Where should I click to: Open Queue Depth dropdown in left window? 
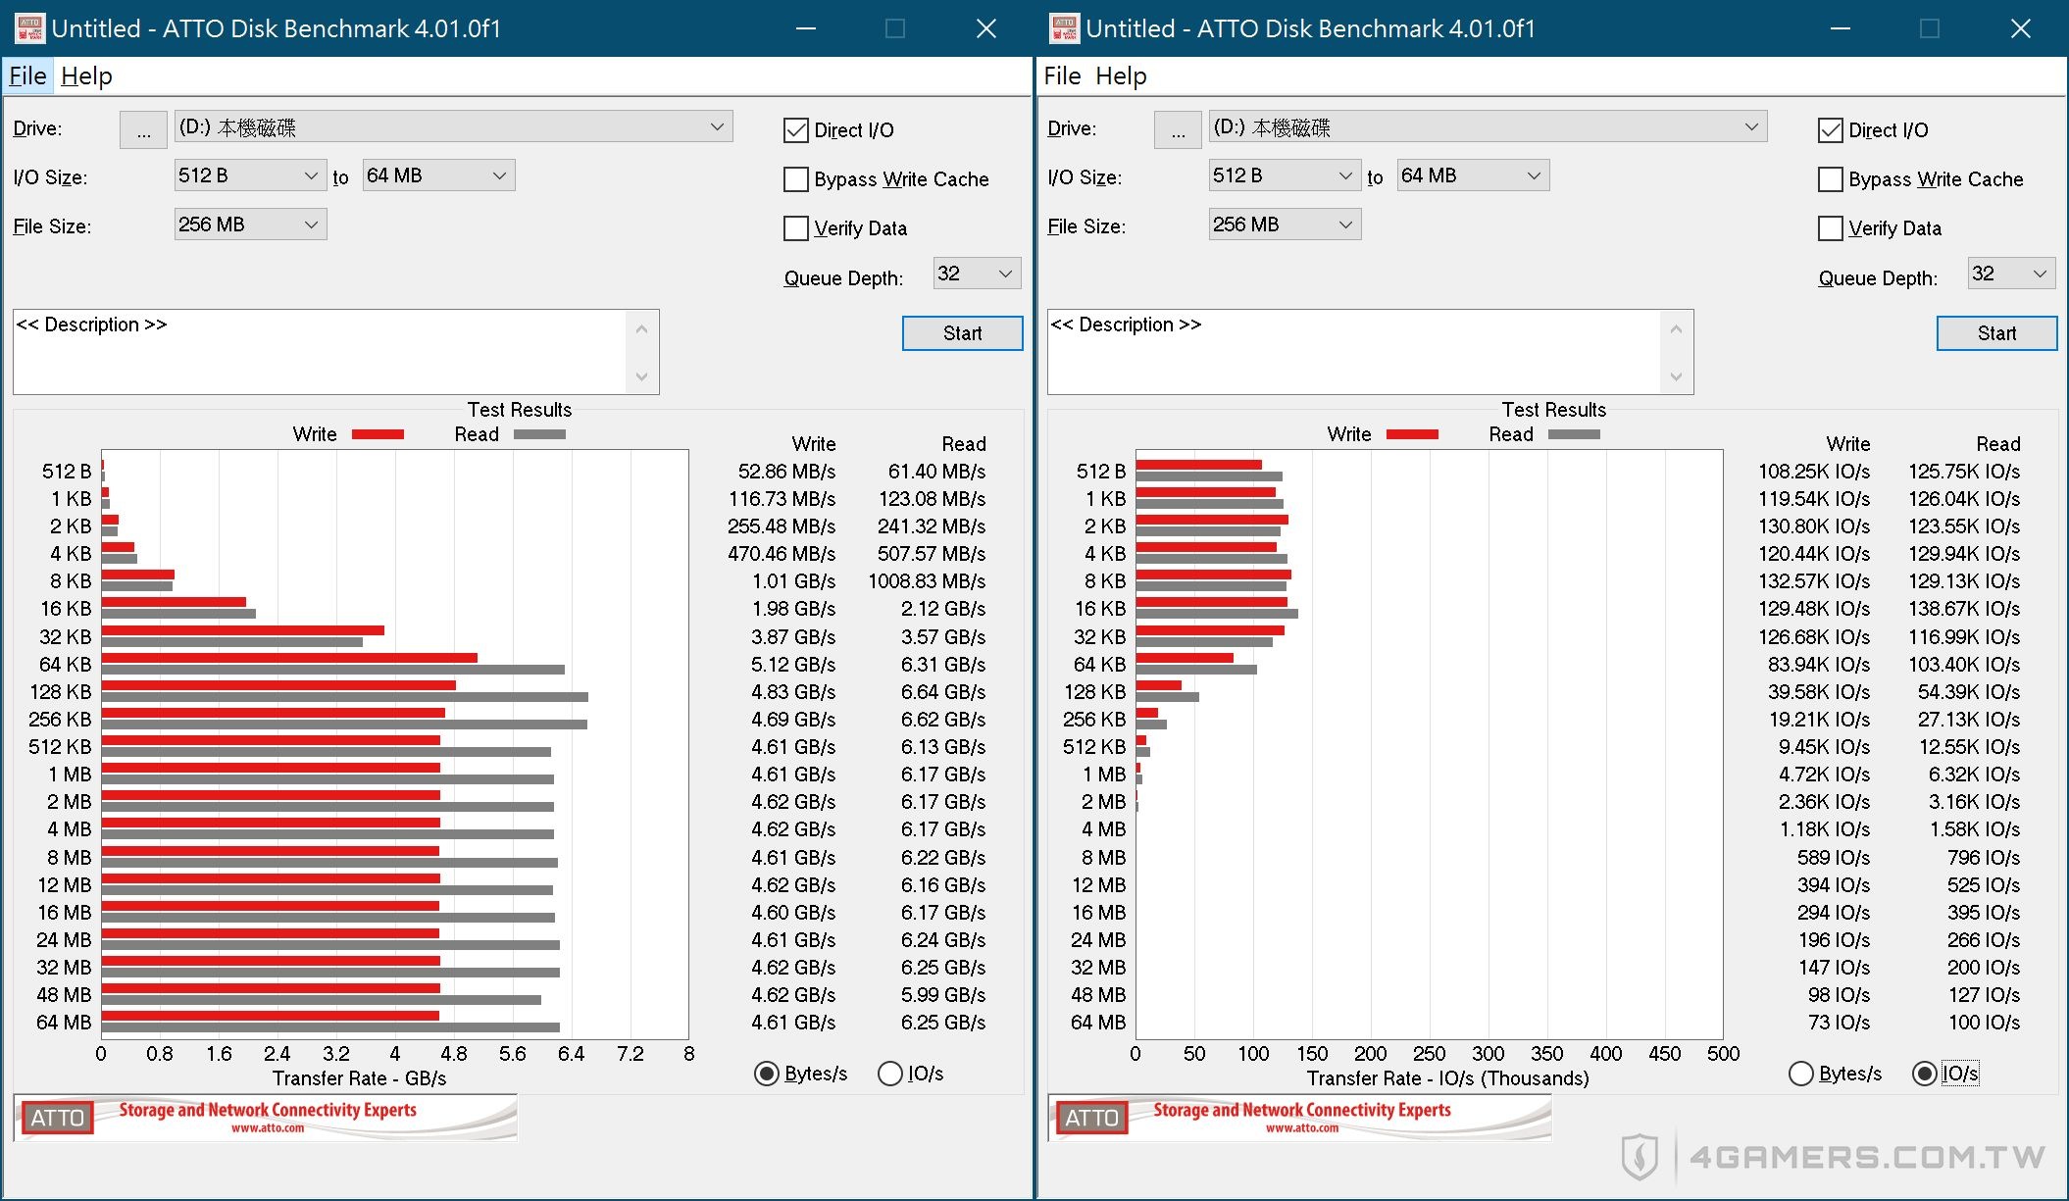977,274
